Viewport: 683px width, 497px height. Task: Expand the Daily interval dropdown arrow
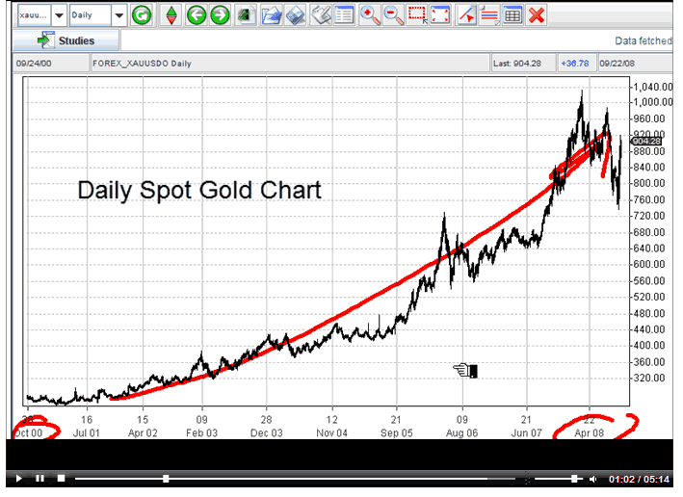pos(118,15)
